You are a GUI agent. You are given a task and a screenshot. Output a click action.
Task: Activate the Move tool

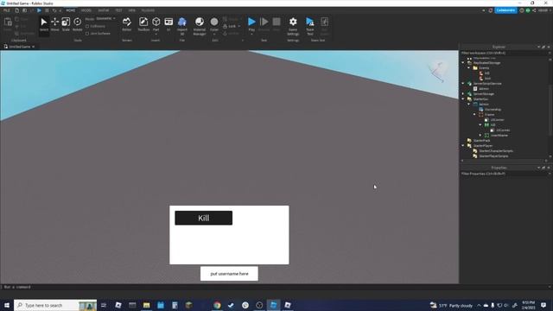pos(54,25)
